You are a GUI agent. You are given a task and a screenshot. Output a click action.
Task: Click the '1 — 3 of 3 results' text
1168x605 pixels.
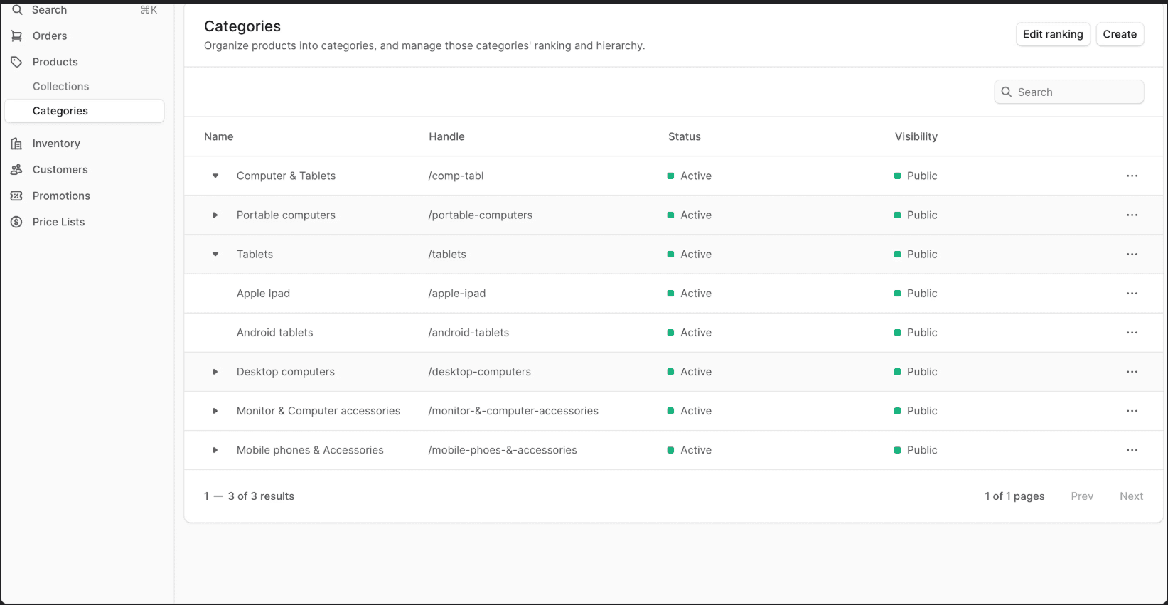tap(249, 496)
